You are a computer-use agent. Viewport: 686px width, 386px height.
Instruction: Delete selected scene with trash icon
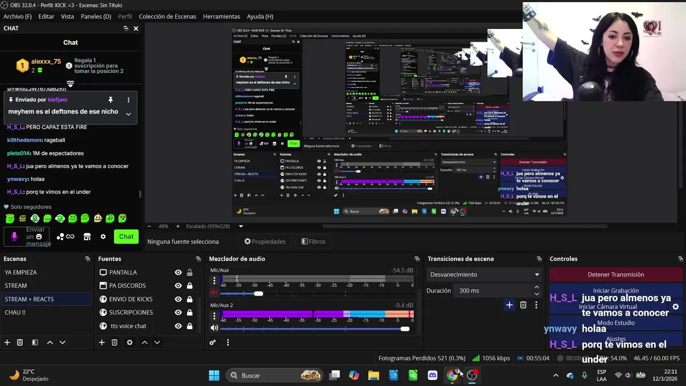20,343
